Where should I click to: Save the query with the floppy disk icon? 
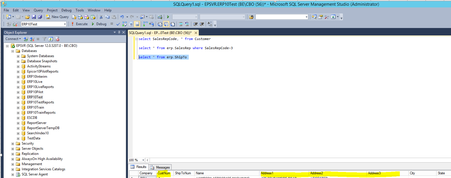tap(34, 17)
